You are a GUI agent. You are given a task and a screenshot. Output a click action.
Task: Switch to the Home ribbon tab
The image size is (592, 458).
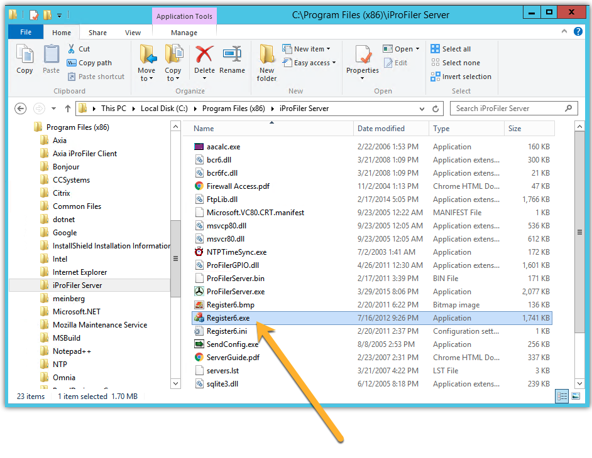(x=62, y=33)
